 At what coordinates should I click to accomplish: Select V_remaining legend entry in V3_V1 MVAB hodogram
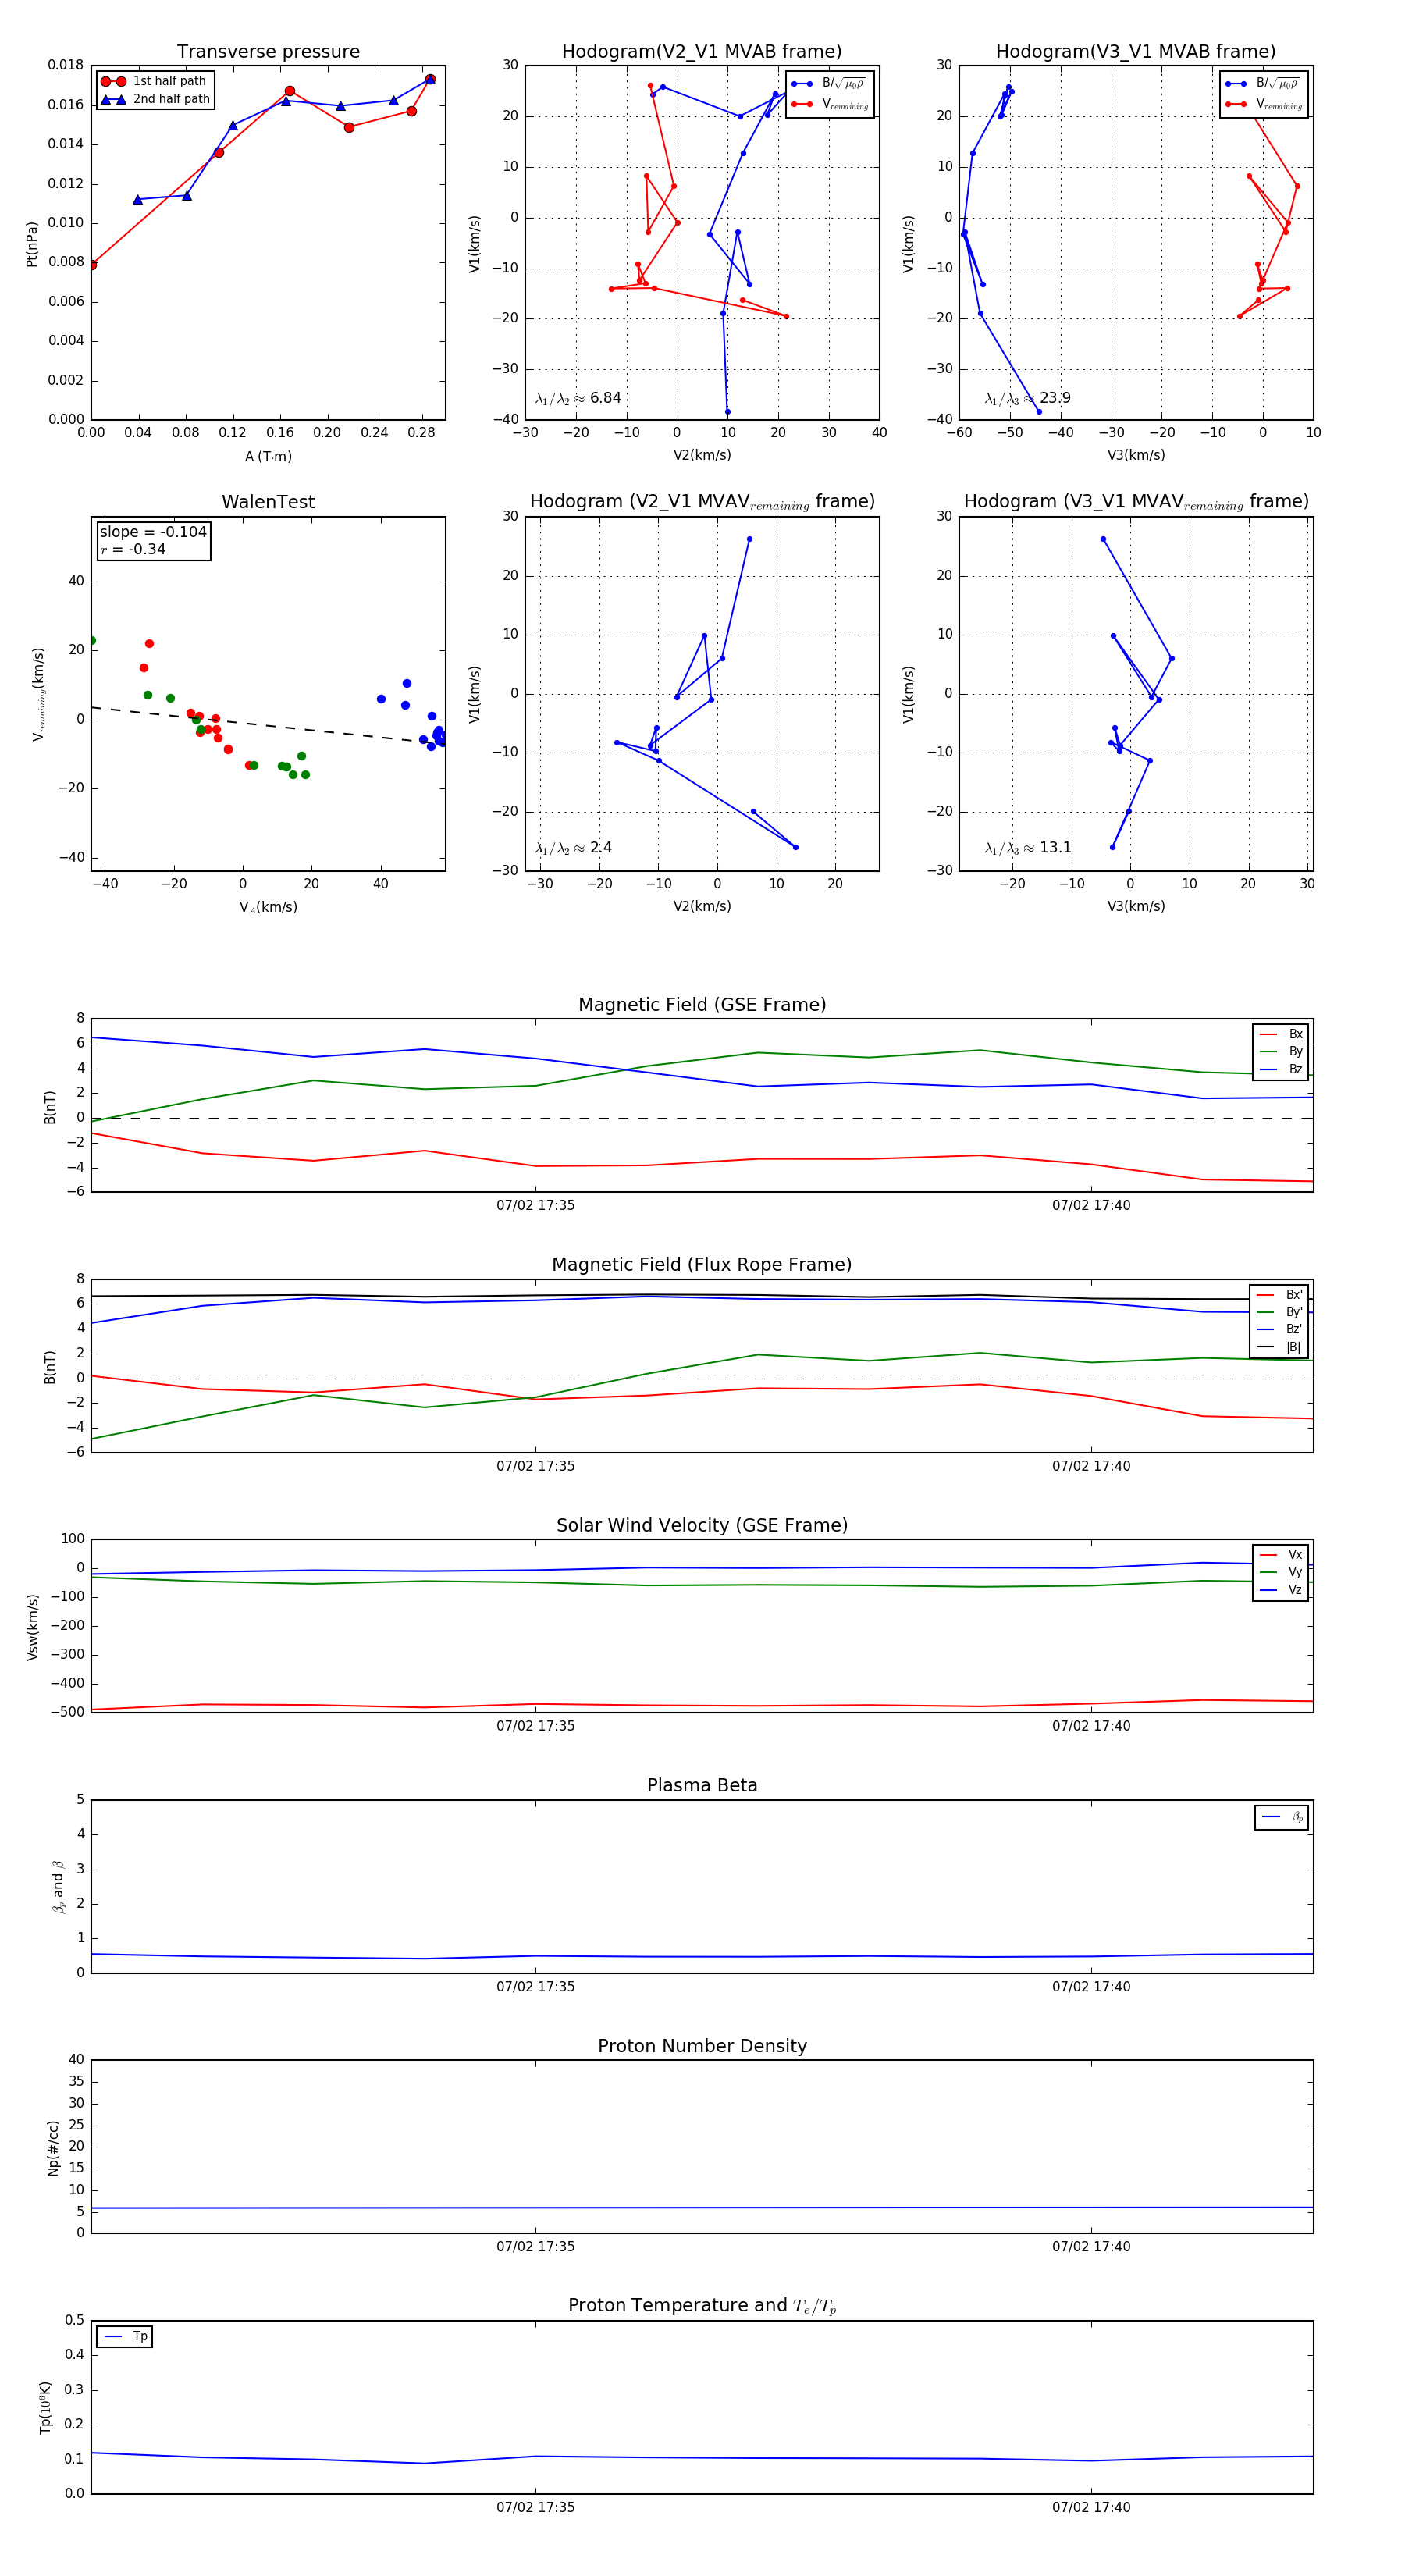tap(1264, 104)
